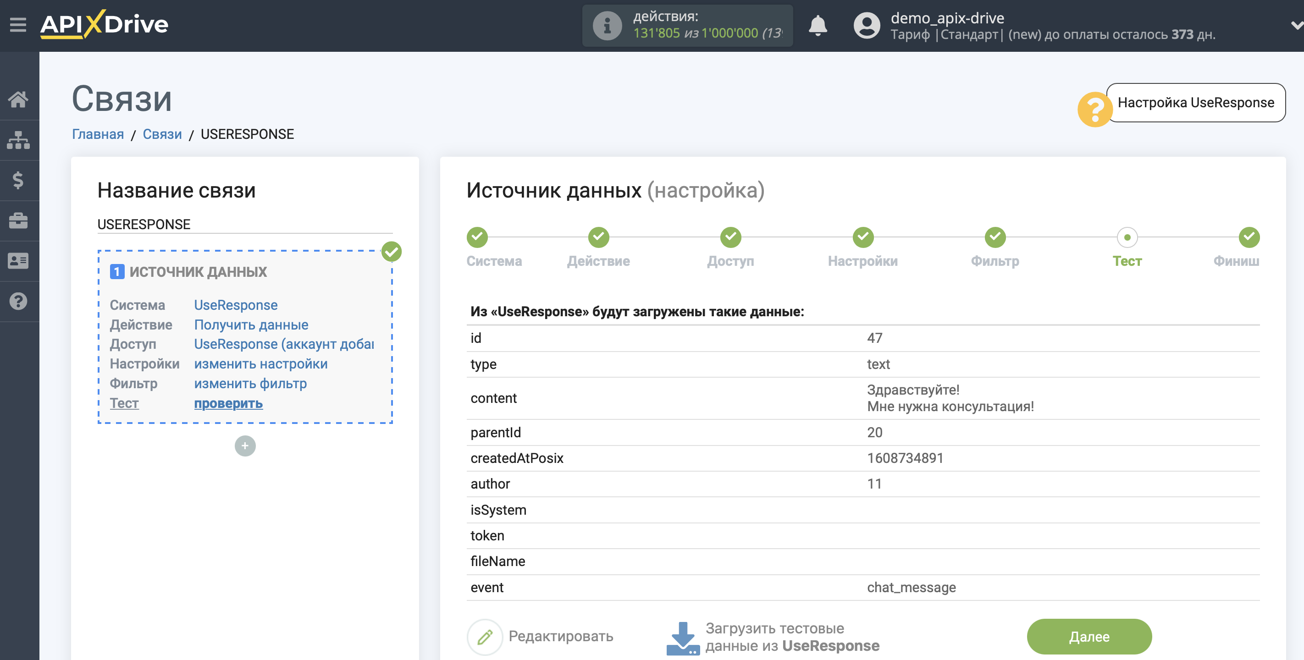
Task: Select createdAtPosix value 1608734891
Action: pos(905,458)
